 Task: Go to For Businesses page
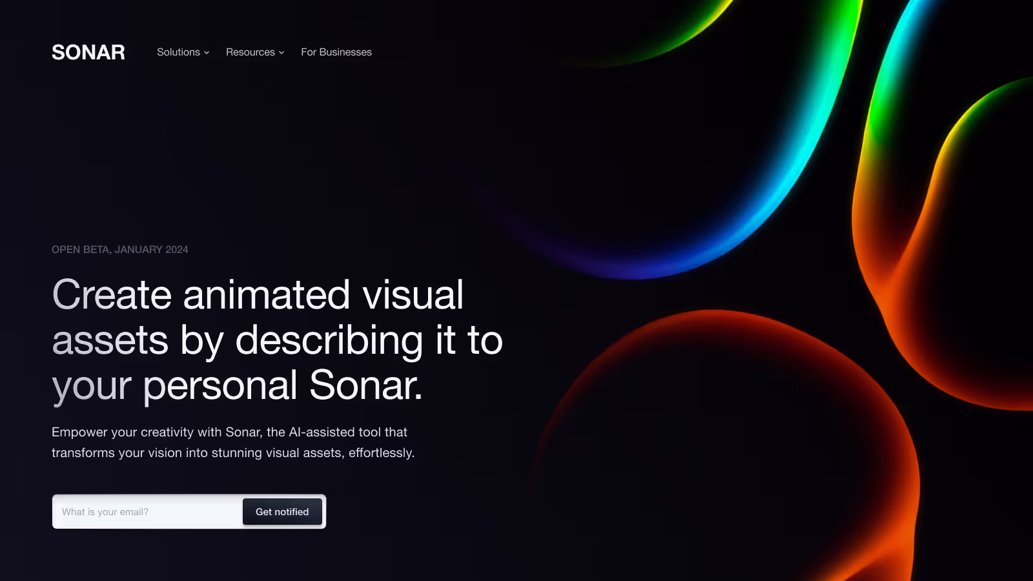336,52
